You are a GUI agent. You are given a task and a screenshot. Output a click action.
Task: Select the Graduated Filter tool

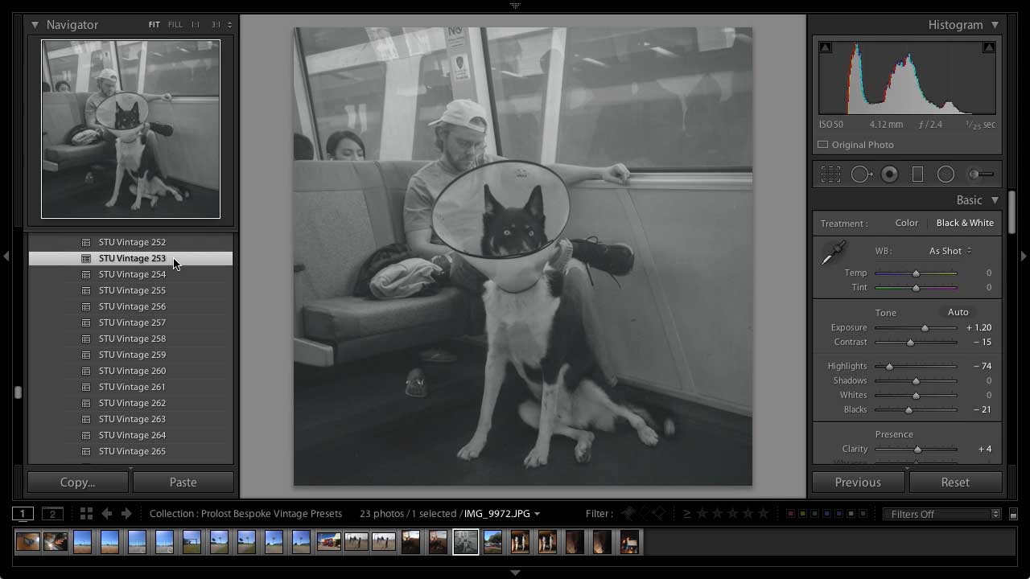click(917, 174)
